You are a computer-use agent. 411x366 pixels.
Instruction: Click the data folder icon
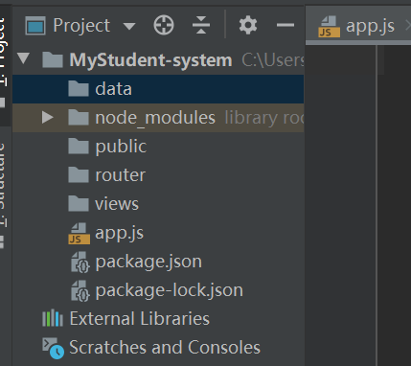pyautogui.click(x=79, y=88)
